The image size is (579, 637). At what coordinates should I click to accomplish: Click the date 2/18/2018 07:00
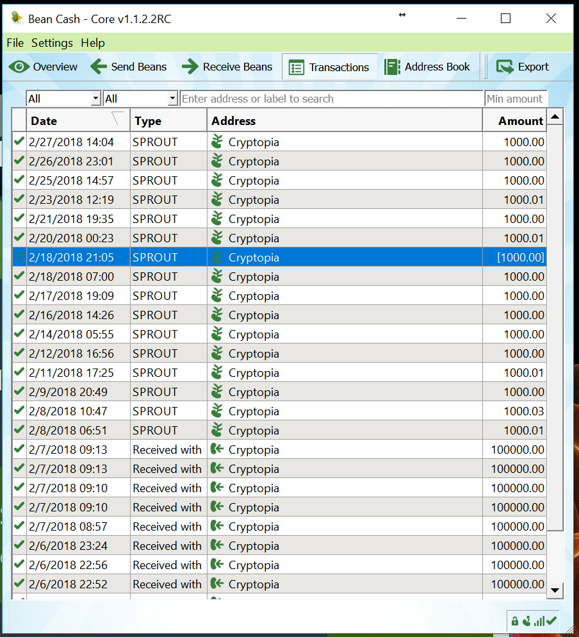coord(72,277)
